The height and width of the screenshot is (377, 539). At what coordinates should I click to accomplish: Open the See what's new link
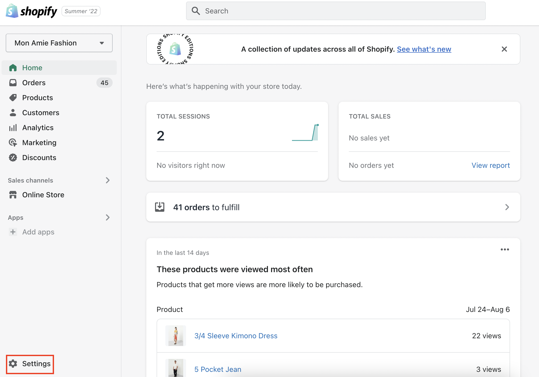[x=424, y=49]
